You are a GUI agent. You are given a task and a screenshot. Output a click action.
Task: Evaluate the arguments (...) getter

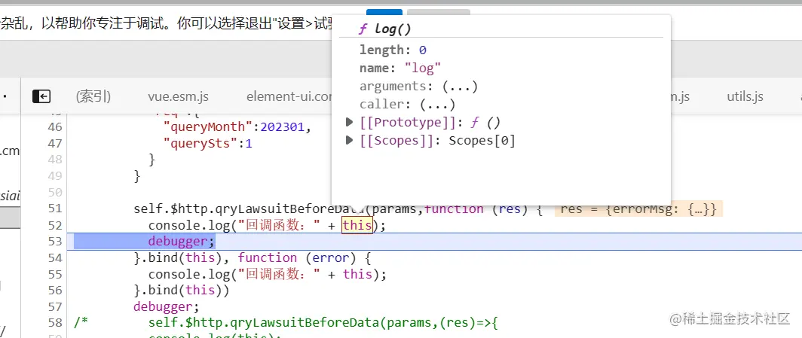(x=459, y=87)
